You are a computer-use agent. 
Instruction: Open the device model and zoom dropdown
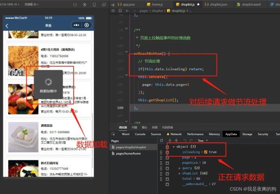[x=10, y=4]
